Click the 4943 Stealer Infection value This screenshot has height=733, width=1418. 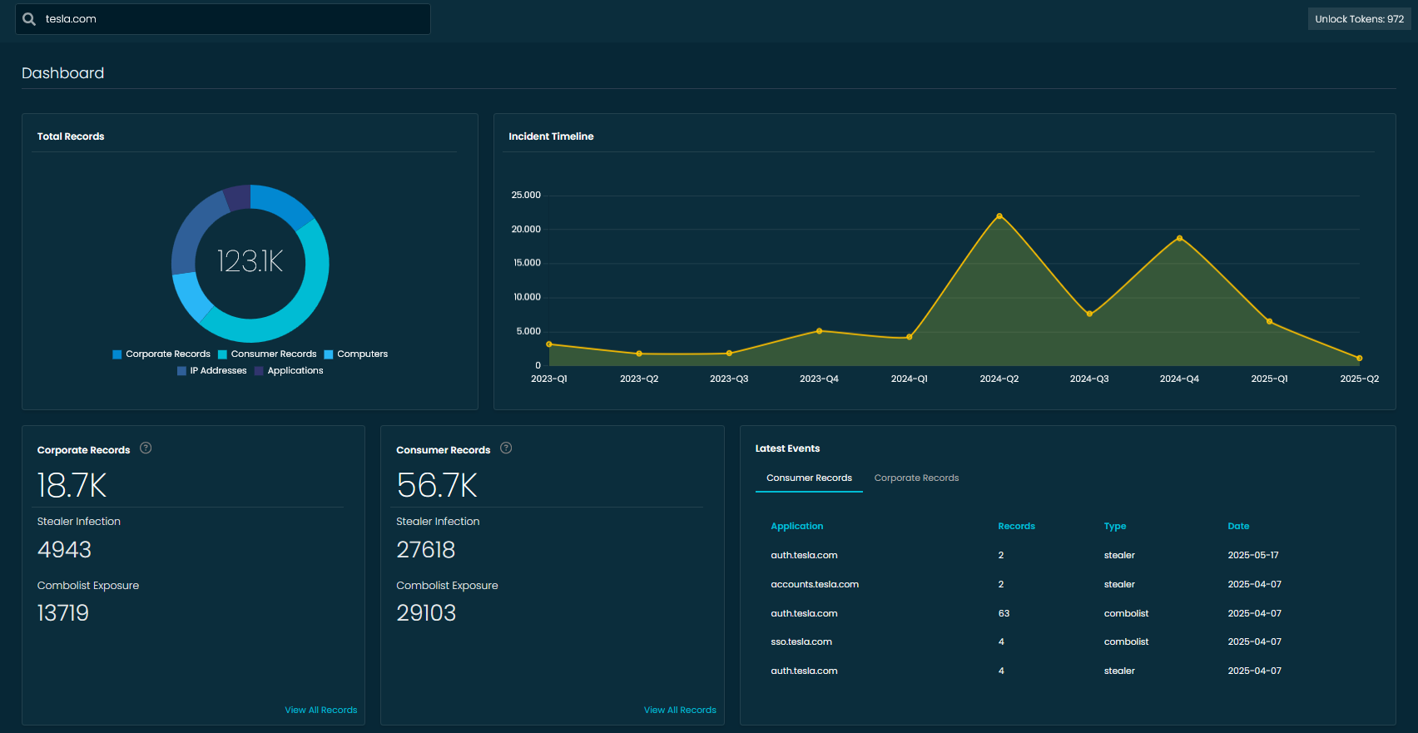point(64,550)
